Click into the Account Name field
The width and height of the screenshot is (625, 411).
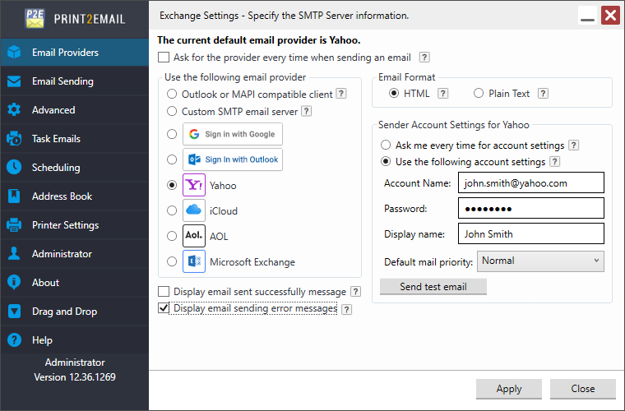point(530,183)
